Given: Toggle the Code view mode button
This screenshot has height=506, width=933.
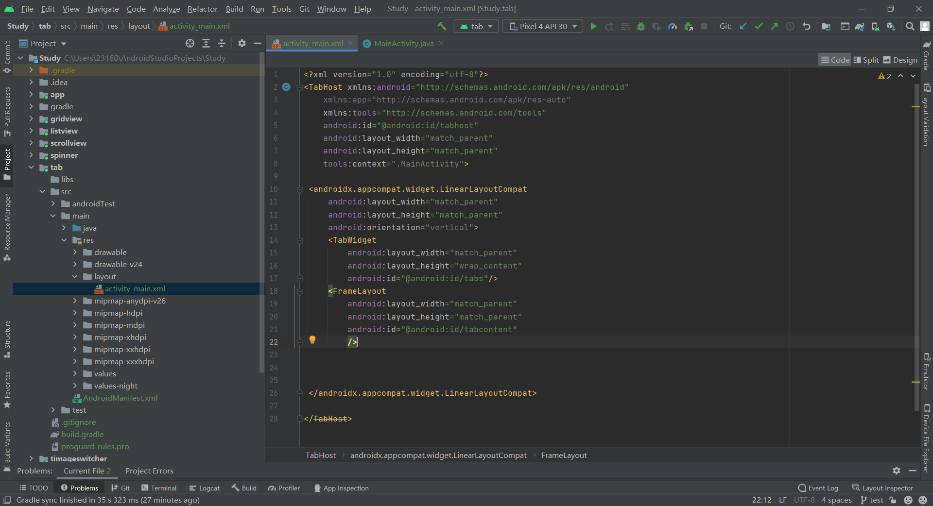Looking at the screenshot, I should click(x=835, y=60).
